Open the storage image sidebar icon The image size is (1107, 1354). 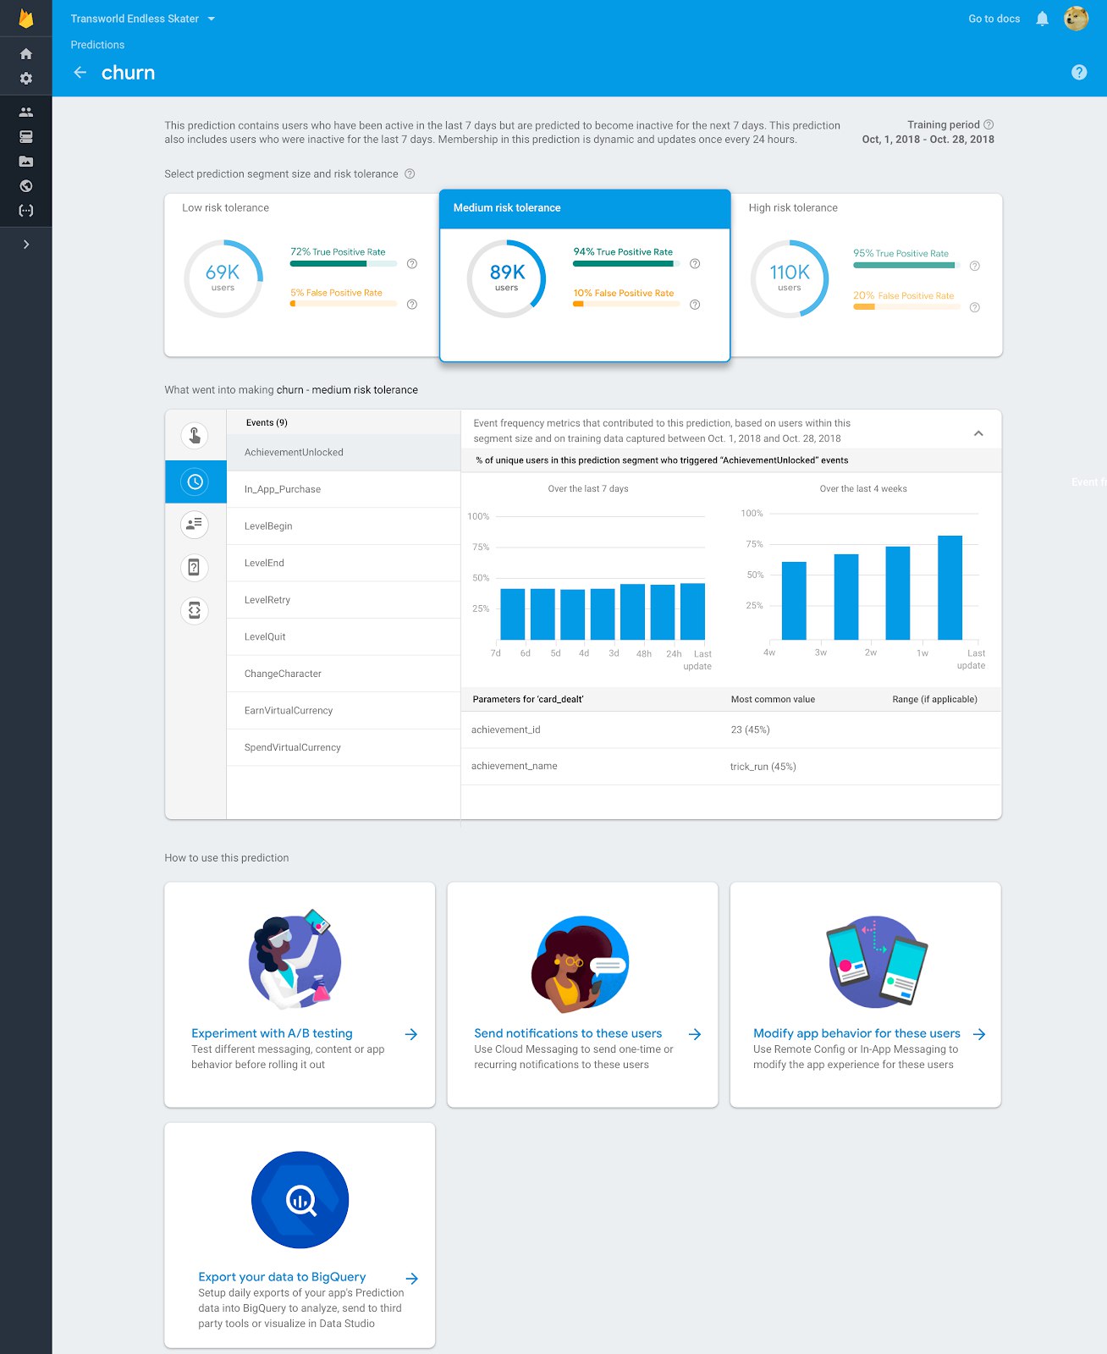26,161
